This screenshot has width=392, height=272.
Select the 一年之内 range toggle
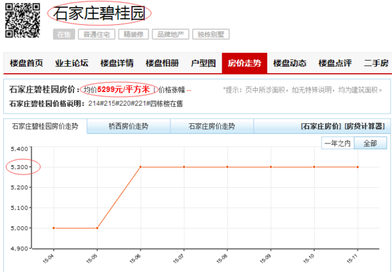click(x=338, y=144)
